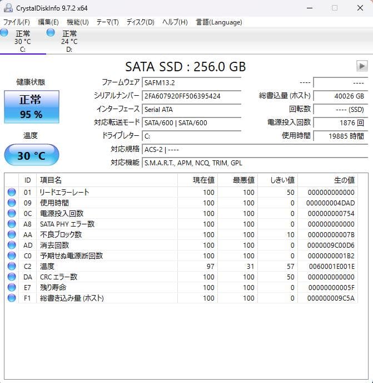Viewport: 373px width, 383px height.
Task: Click the 30 °C temperature button
Action: click(x=32, y=155)
